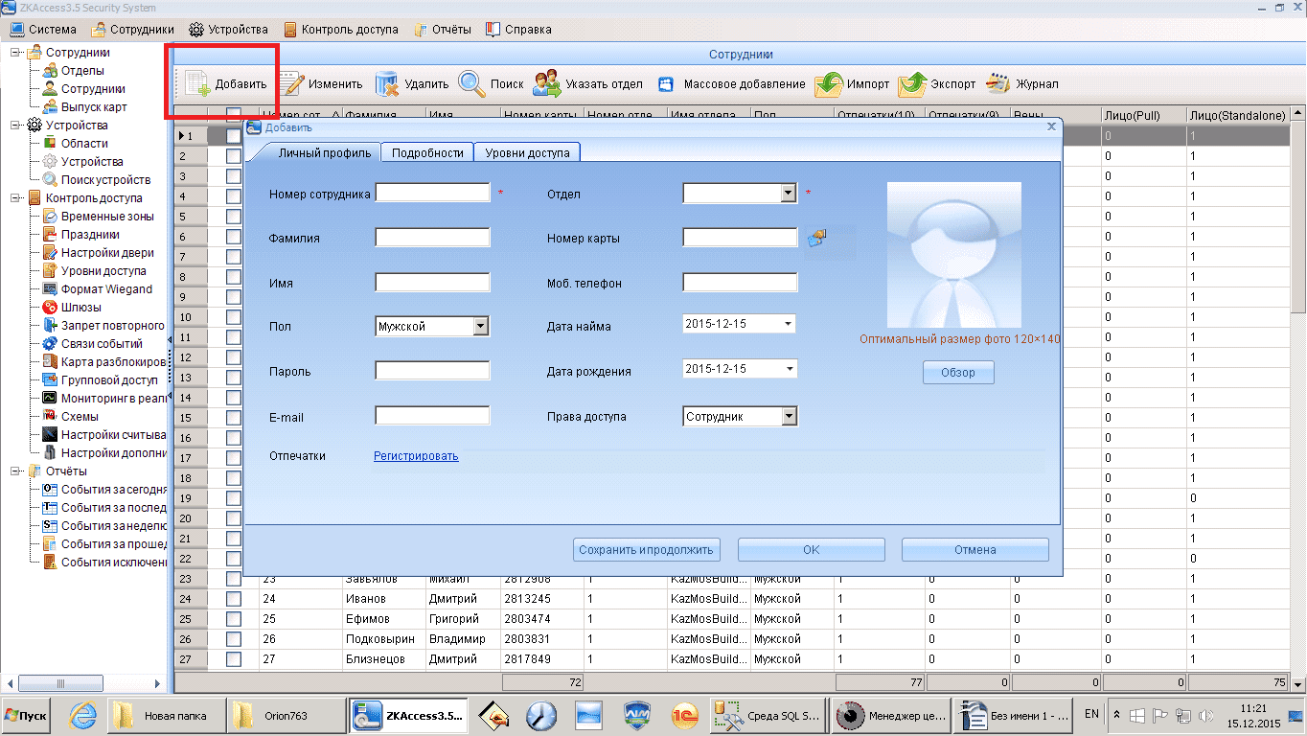Tick the checkbox in row 24
The height and width of the screenshot is (736, 1307).
pos(234,599)
